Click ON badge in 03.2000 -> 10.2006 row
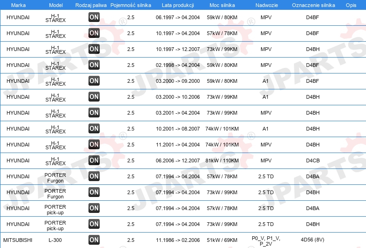 [x=94, y=96]
